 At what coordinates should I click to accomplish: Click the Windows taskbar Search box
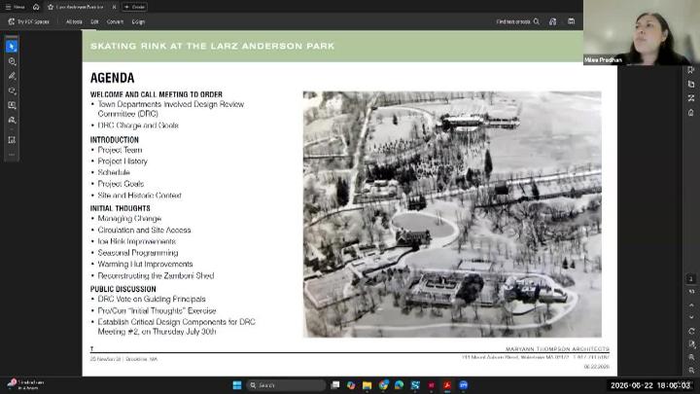[286, 385]
